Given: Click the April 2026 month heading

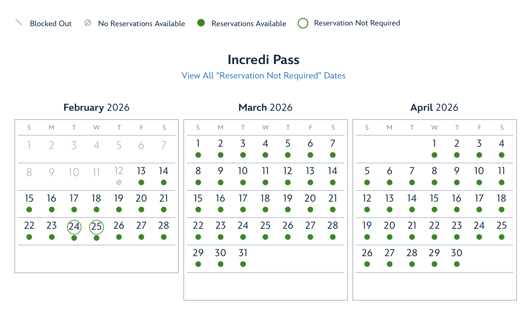Looking at the screenshot, I should pyautogui.click(x=434, y=107).
